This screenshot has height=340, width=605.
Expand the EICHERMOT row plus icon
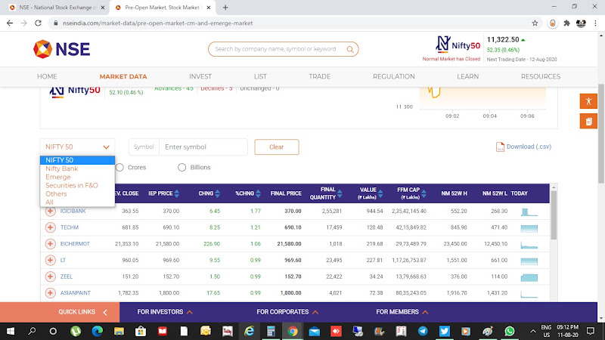pos(50,243)
